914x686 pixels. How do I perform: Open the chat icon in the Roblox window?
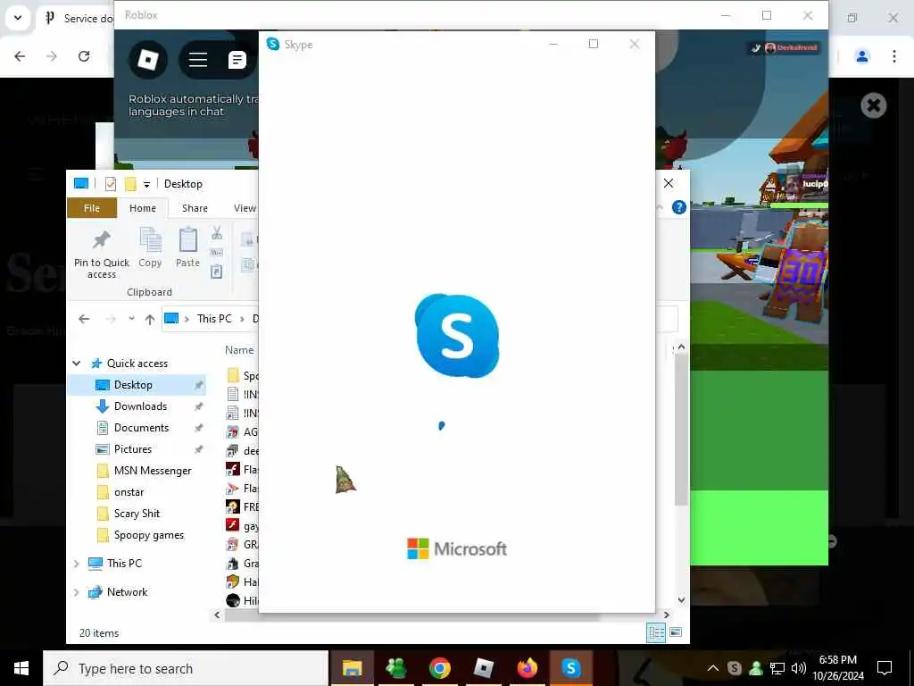click(237, 60)
